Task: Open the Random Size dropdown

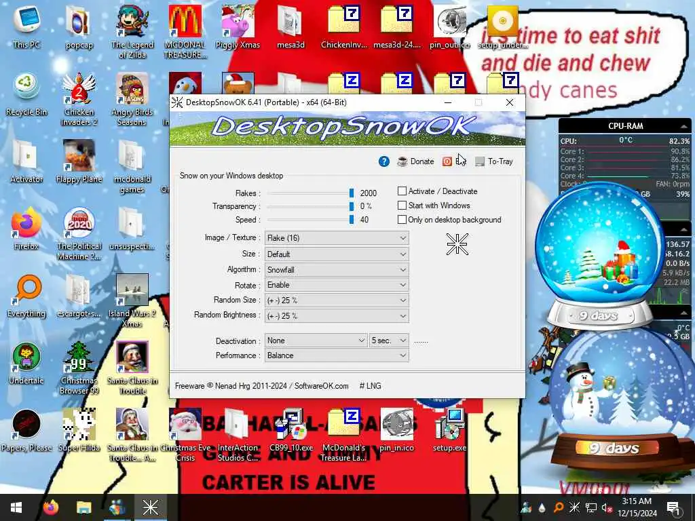Action: [x=337, y=301]
